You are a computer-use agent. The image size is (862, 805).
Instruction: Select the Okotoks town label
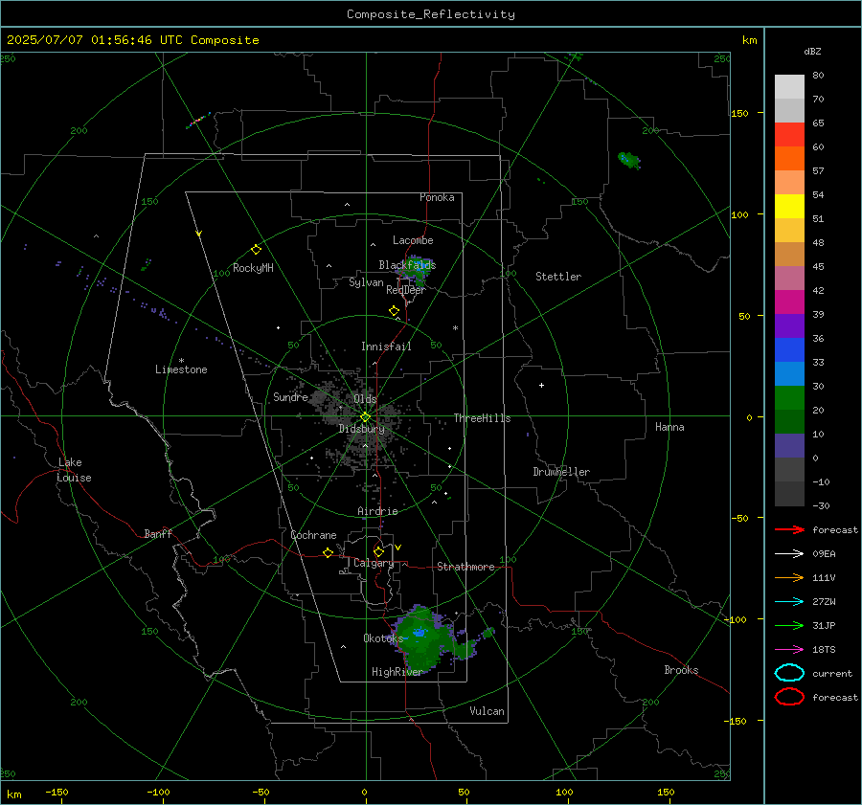[x=383, y=637]
